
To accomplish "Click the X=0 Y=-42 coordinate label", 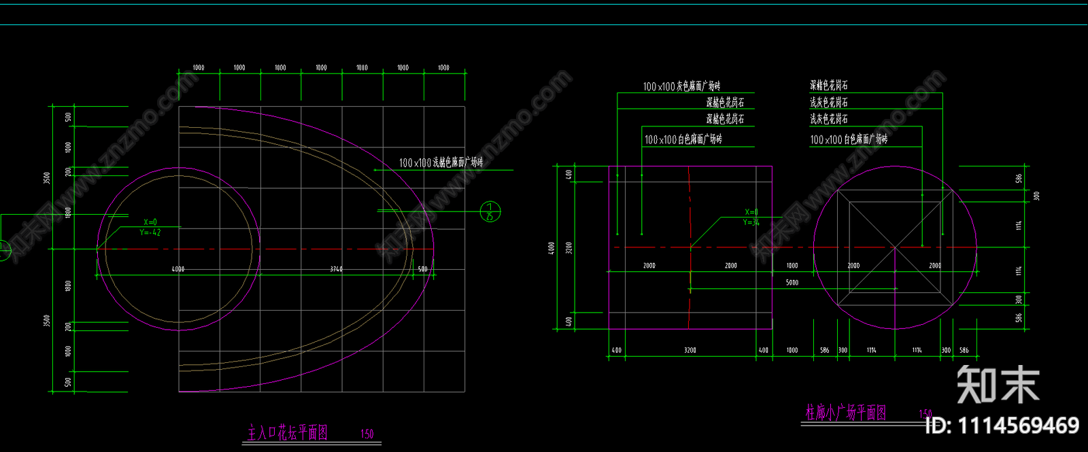I will point(150,228).
